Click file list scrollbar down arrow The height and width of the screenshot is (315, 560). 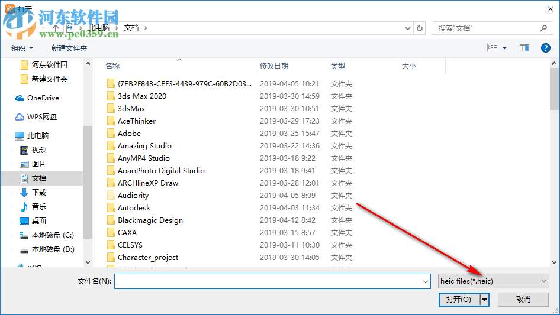(554, 262)
